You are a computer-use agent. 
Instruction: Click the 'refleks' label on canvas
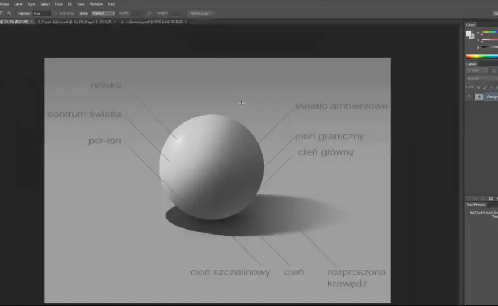tap(106, 85)
